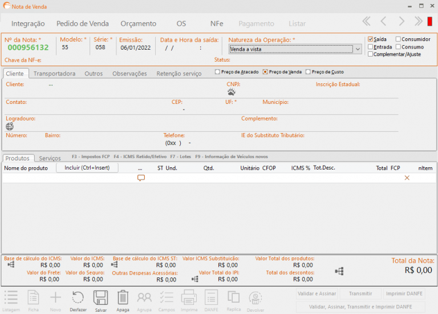This screenshot has height=314, width=438.
Task: Click the CNPJ paw lookup icon
Action: [x=231, y=92]
